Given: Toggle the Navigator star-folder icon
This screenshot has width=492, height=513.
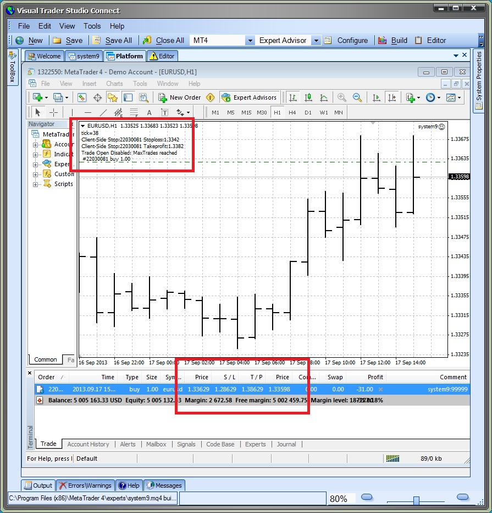Looking at the screenshot, I should (113, 97).
